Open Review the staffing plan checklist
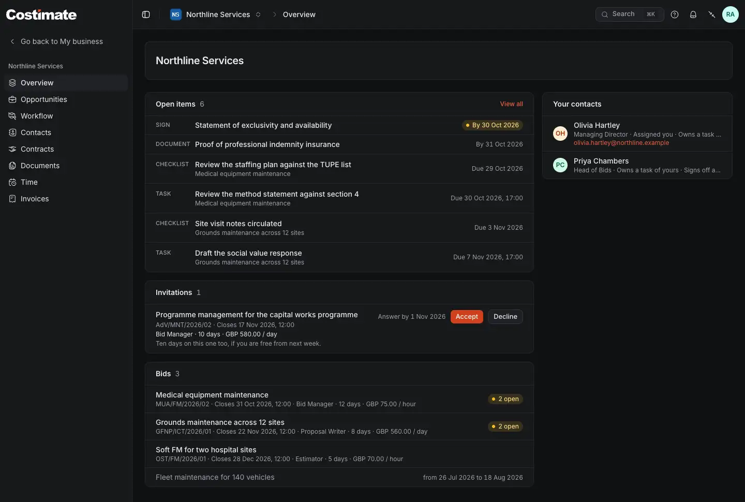Screen dimensions: 745x502 coord(339,169)
